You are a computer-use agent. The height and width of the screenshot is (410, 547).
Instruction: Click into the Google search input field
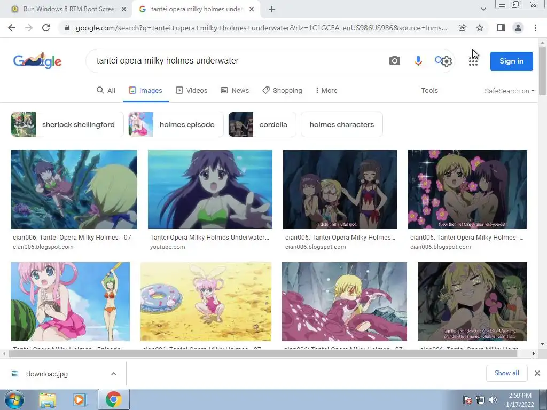[237, 61]
